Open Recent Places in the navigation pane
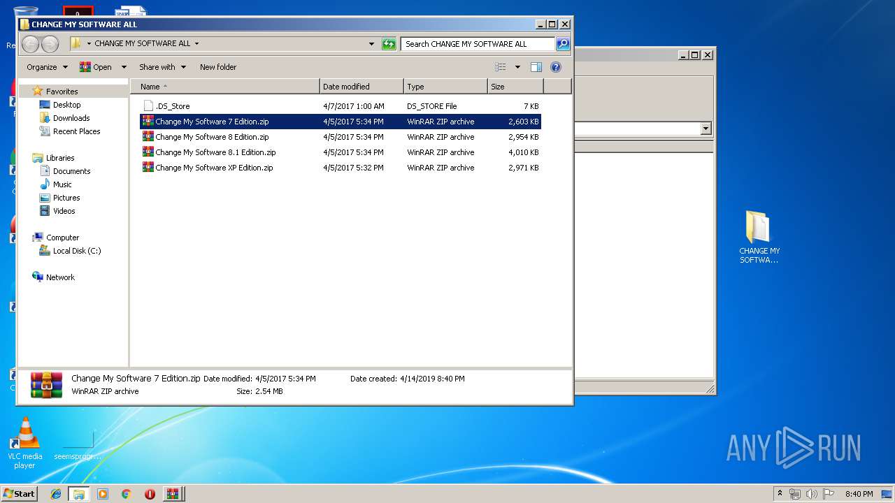This screenshot has height=503, width=895. (76, 131)
